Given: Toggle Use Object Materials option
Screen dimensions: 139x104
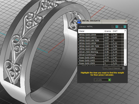Looking at the screenshot, I should tap(114, 68).
